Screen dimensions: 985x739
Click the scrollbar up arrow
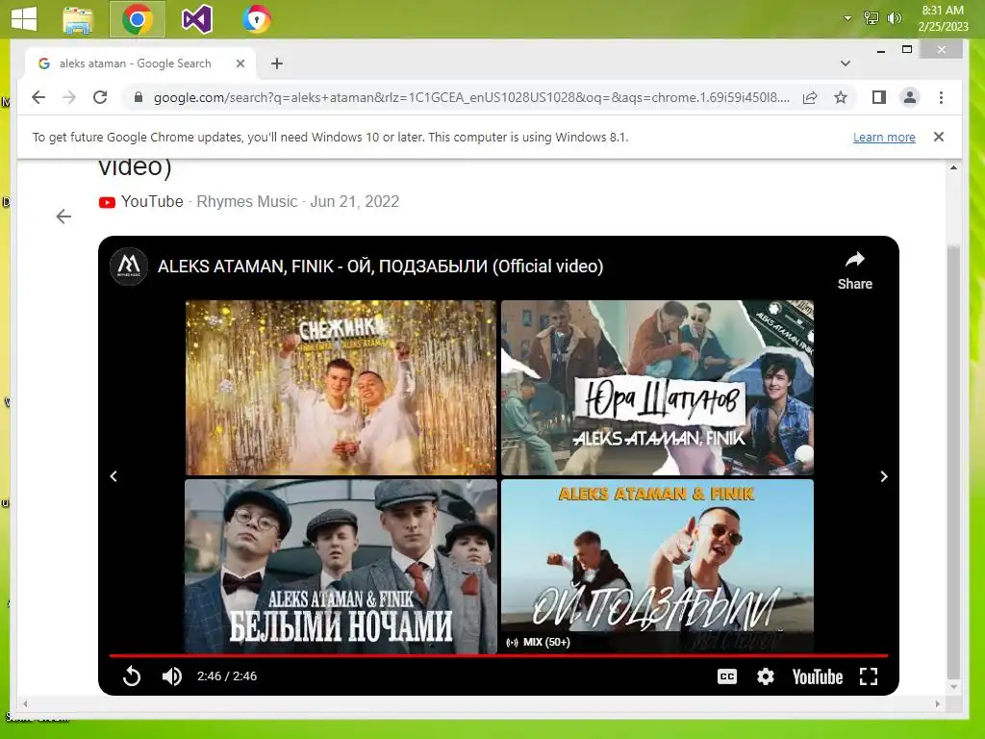[953, 167]
